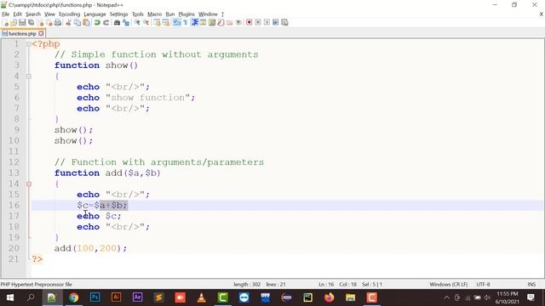
Task: Click the Zoom Out toolbar icon
Action: pyautogui.click(x=146, y=23)
